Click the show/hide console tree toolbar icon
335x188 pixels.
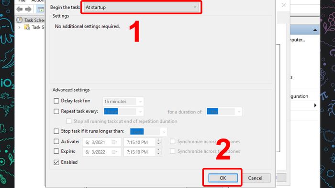[x=41, y=10]
